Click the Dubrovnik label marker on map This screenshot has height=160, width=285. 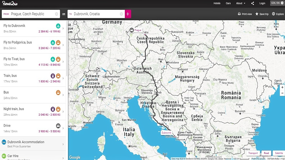coord(166,132)
